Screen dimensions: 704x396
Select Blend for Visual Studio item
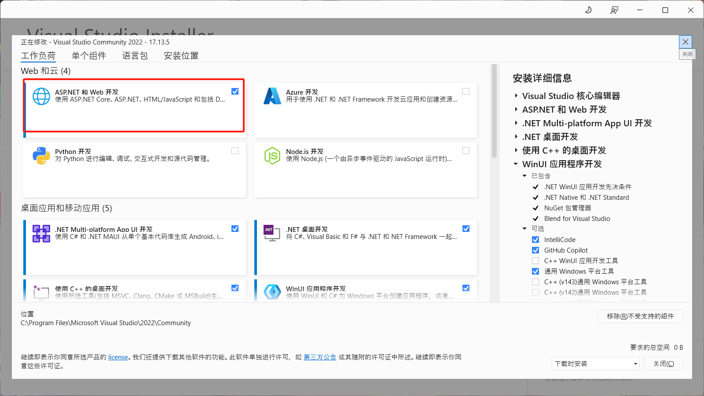pos(577,219)
